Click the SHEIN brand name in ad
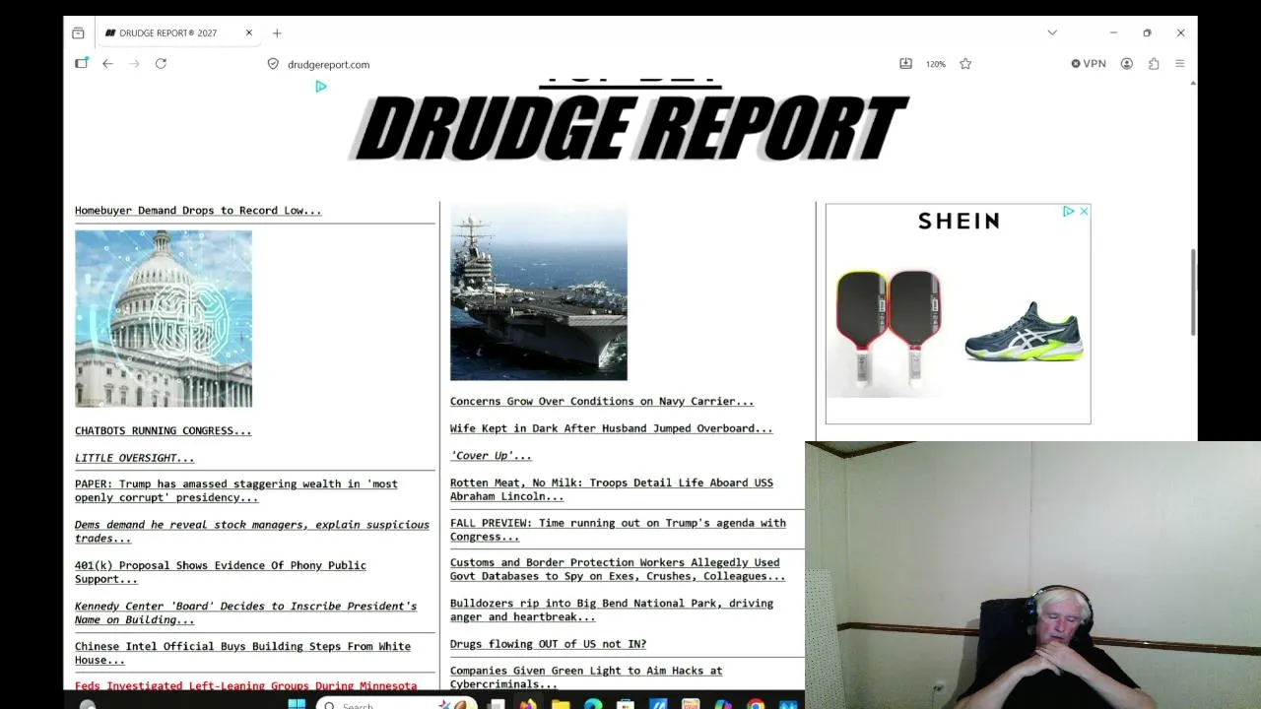Viewport: 1261px width, 709px height. click(959, 221)
